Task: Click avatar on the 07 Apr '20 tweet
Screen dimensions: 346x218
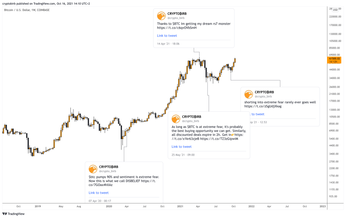Action: click(93, 169)
